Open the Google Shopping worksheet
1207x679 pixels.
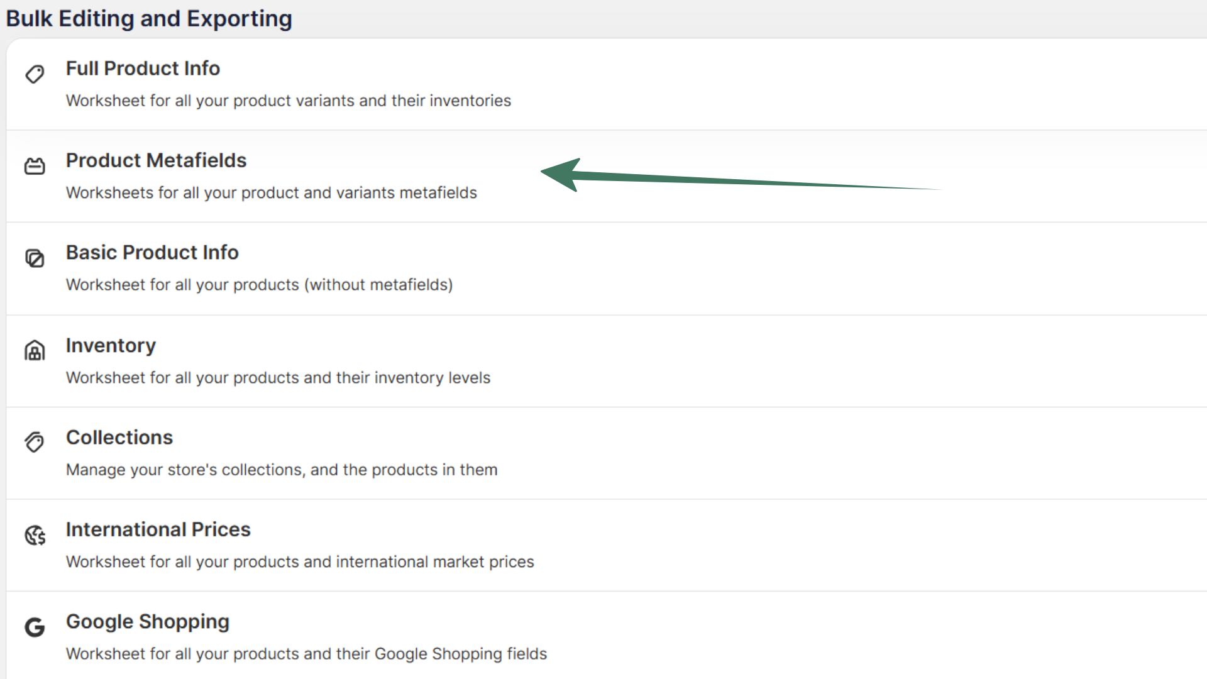(x=148, y=621)
